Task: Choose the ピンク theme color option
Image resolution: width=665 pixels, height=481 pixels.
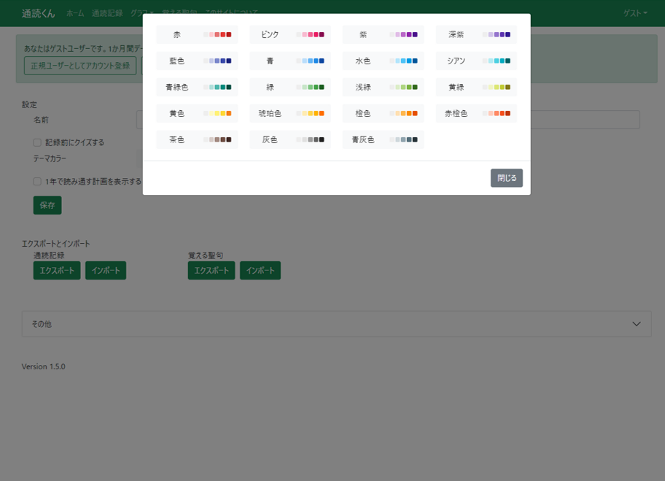Action: (x=290, y=35)
